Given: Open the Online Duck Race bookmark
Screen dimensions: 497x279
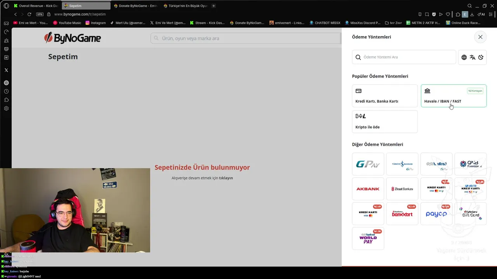Looking at the screenshot, I should tap(463, 23).
